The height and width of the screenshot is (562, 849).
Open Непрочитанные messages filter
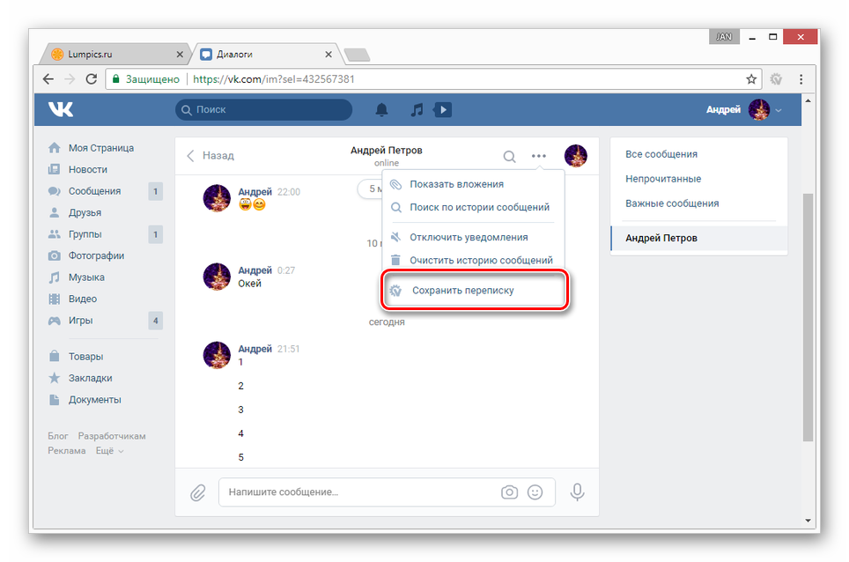pos(663,179)
